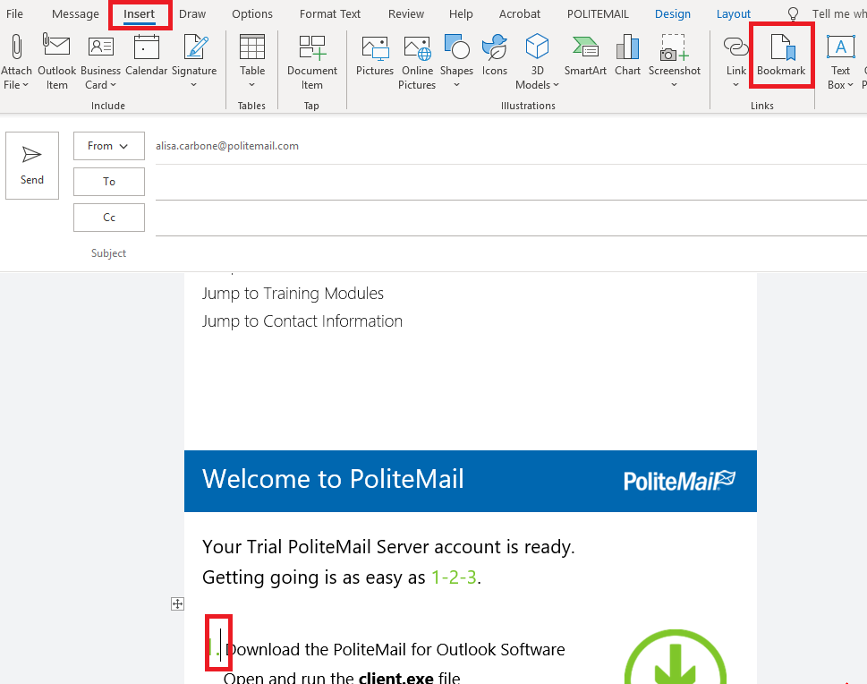867x684 pixels.
Task: Switch to the Format Text tab
Action: point(329,13)
